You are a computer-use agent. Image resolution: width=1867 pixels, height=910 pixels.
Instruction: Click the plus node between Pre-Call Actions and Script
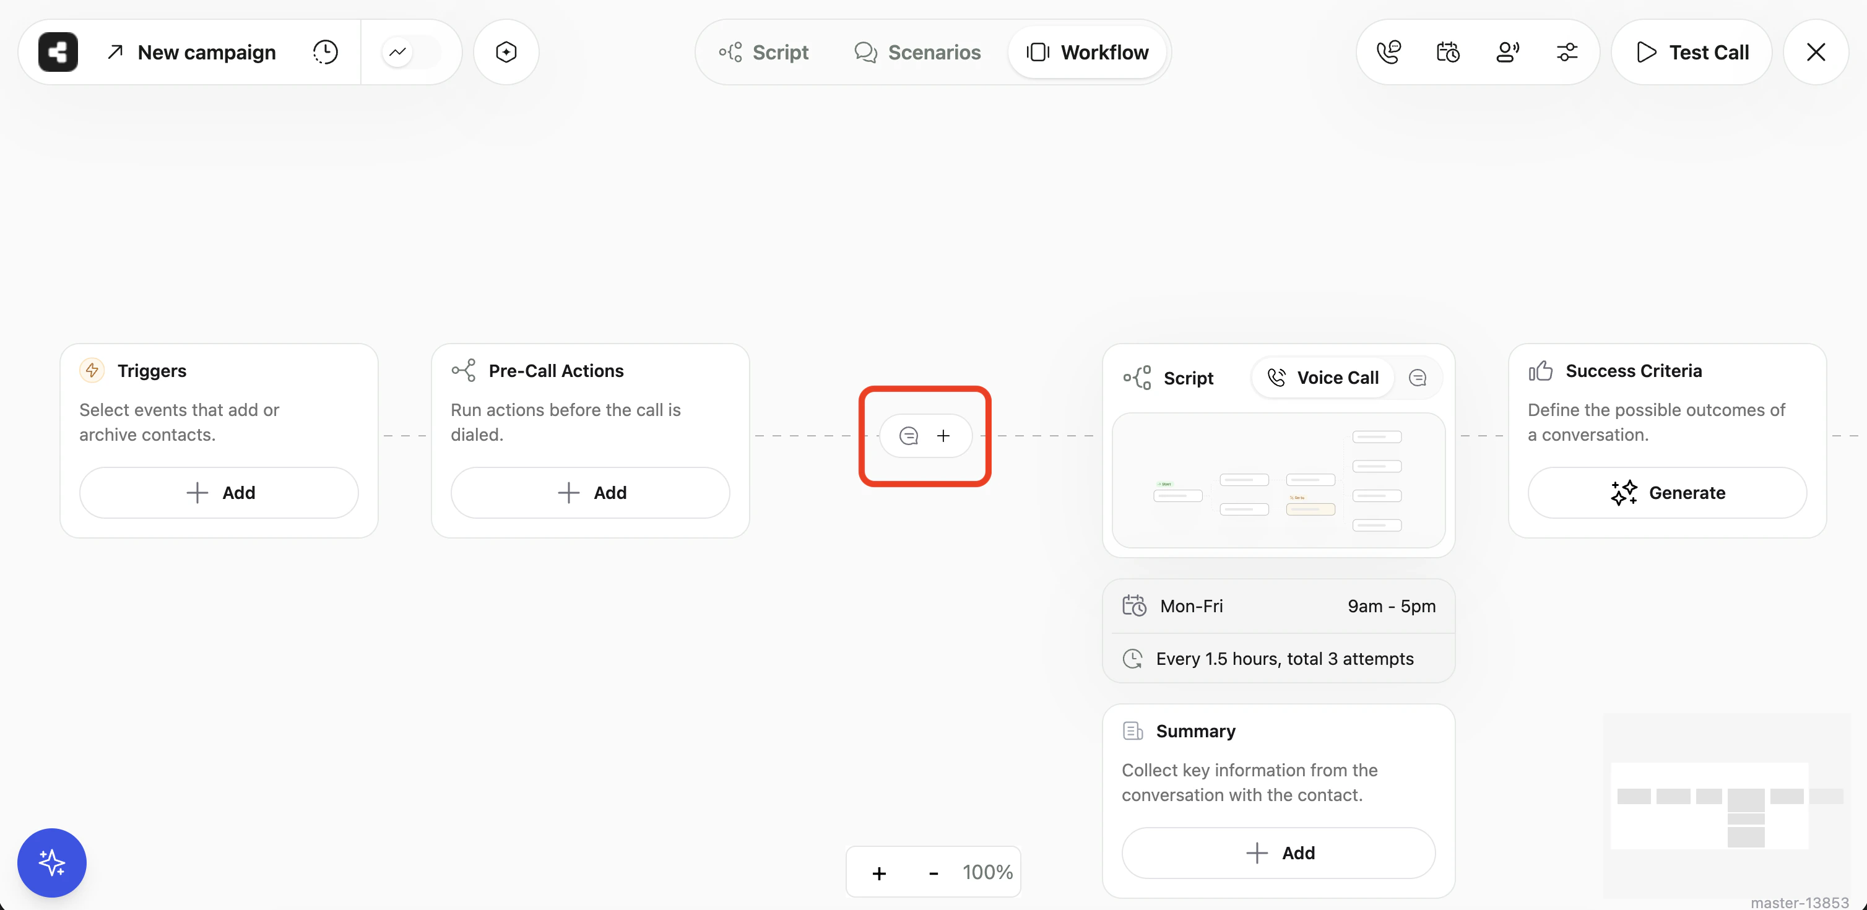click(943, 435)
